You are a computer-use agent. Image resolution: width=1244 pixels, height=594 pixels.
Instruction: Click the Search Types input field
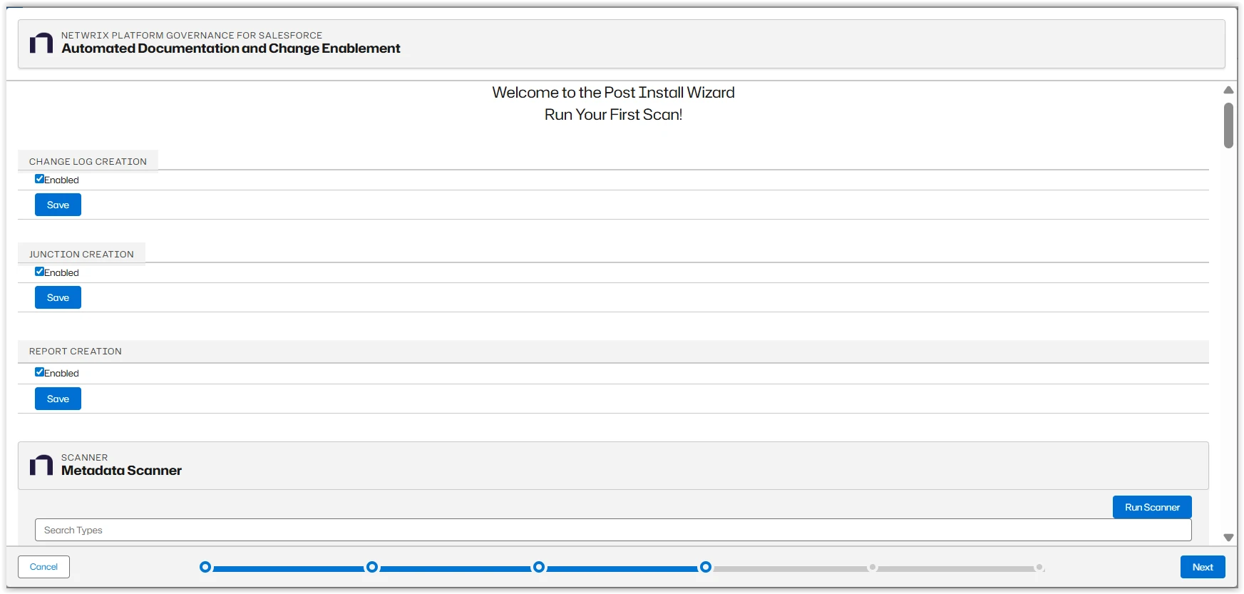(x=612, y=531)
